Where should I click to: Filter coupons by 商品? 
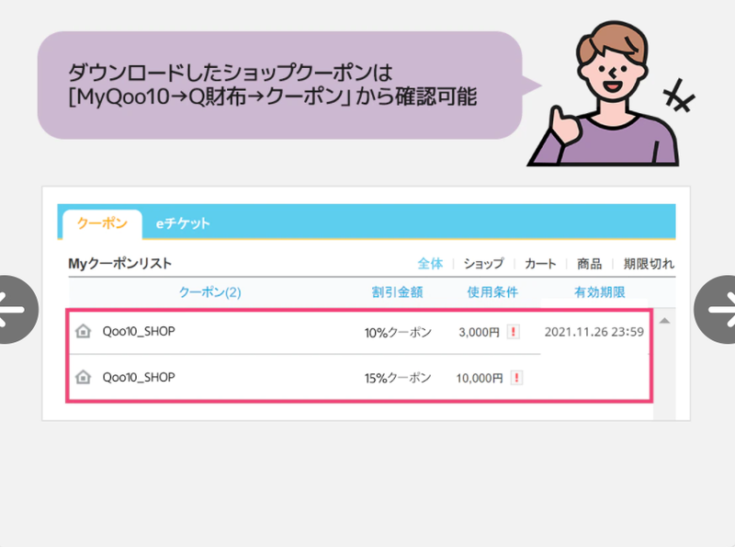click(x=590, y=263)
